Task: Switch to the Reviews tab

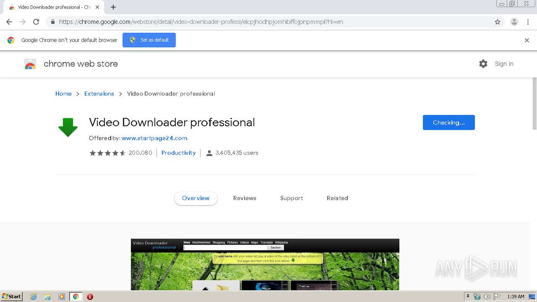Action: 245,198
